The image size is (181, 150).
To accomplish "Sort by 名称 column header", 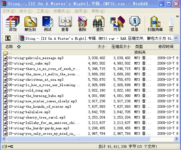I will click(x=41, y=47).
